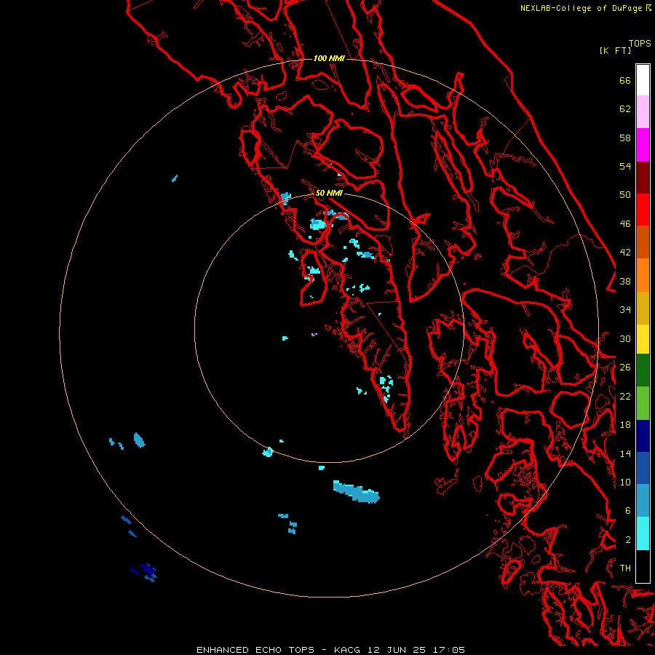Click the bright red legend swatch

pyautogui.click(x=643, y=210)
